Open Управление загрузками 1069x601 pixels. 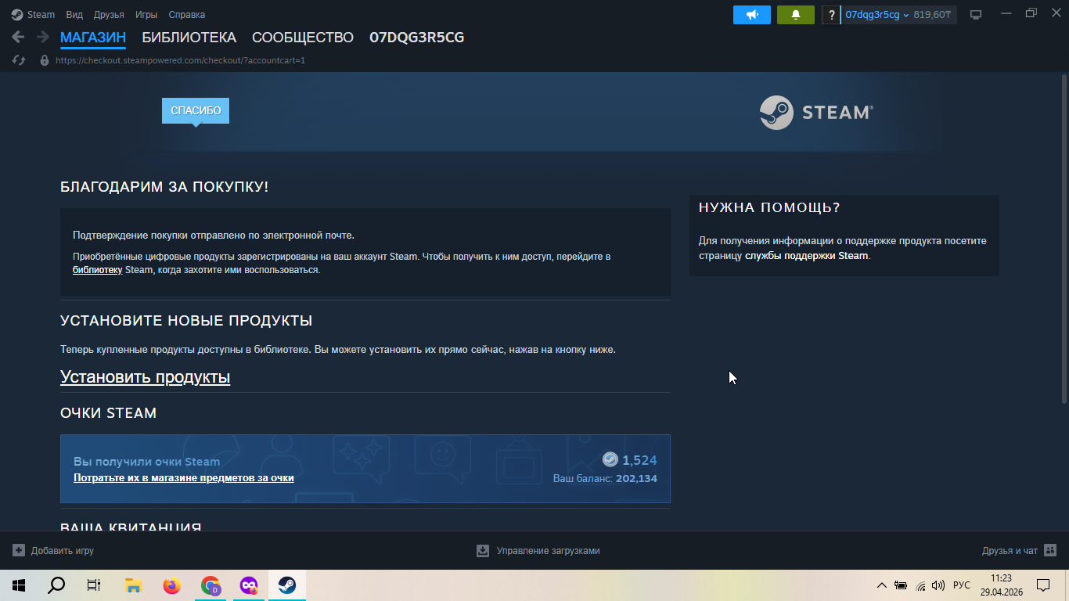548,551
